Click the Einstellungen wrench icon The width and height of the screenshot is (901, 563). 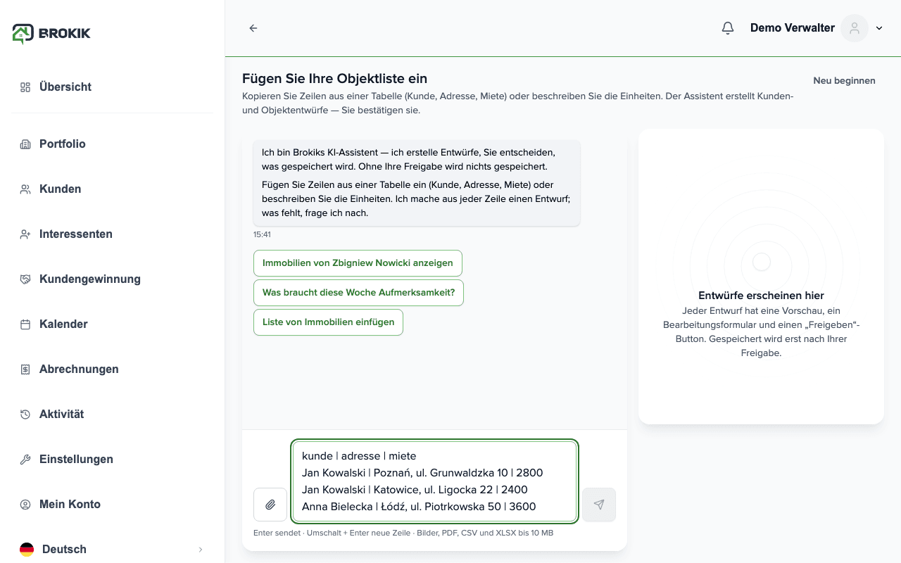tap(25, 460)
